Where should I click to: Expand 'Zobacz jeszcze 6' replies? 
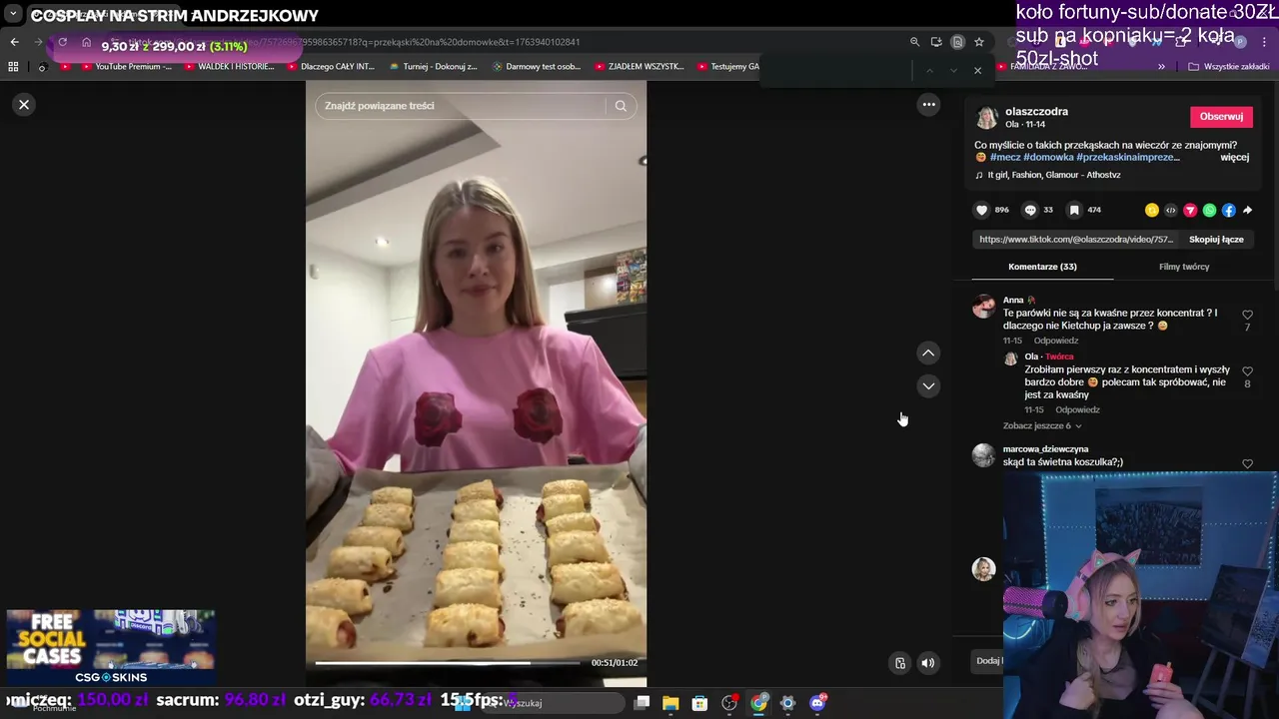pyautogui.click(x=1042, y=426)
